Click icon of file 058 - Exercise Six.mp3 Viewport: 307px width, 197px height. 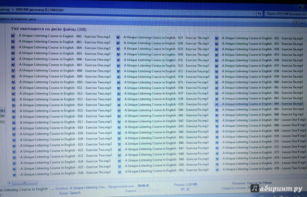click(217, 71)
